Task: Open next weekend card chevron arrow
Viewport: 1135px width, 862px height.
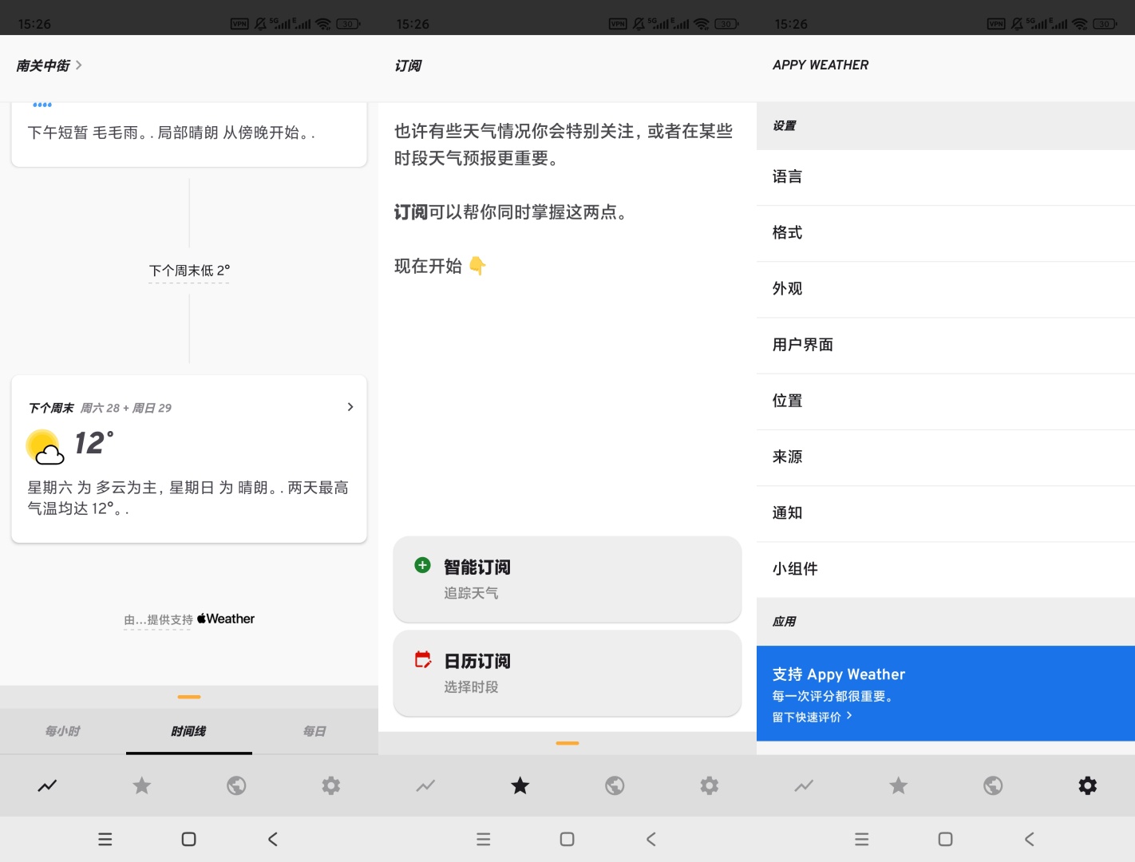Action: tap(350, 407)
